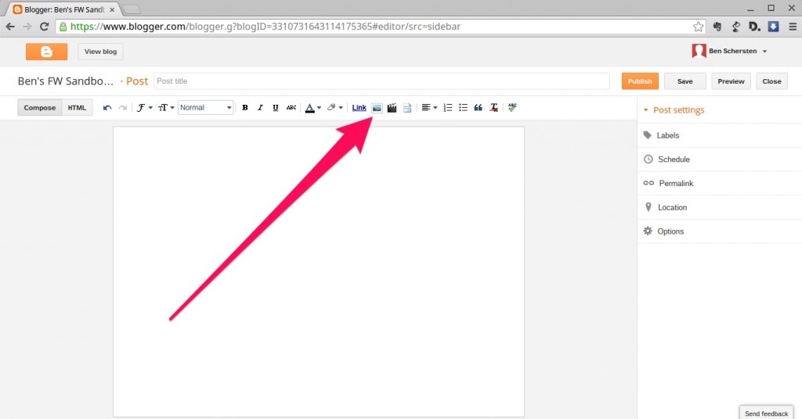
Task: Switch to Compose editing mode
Action: pyautogui.click(x=40, y=108)
